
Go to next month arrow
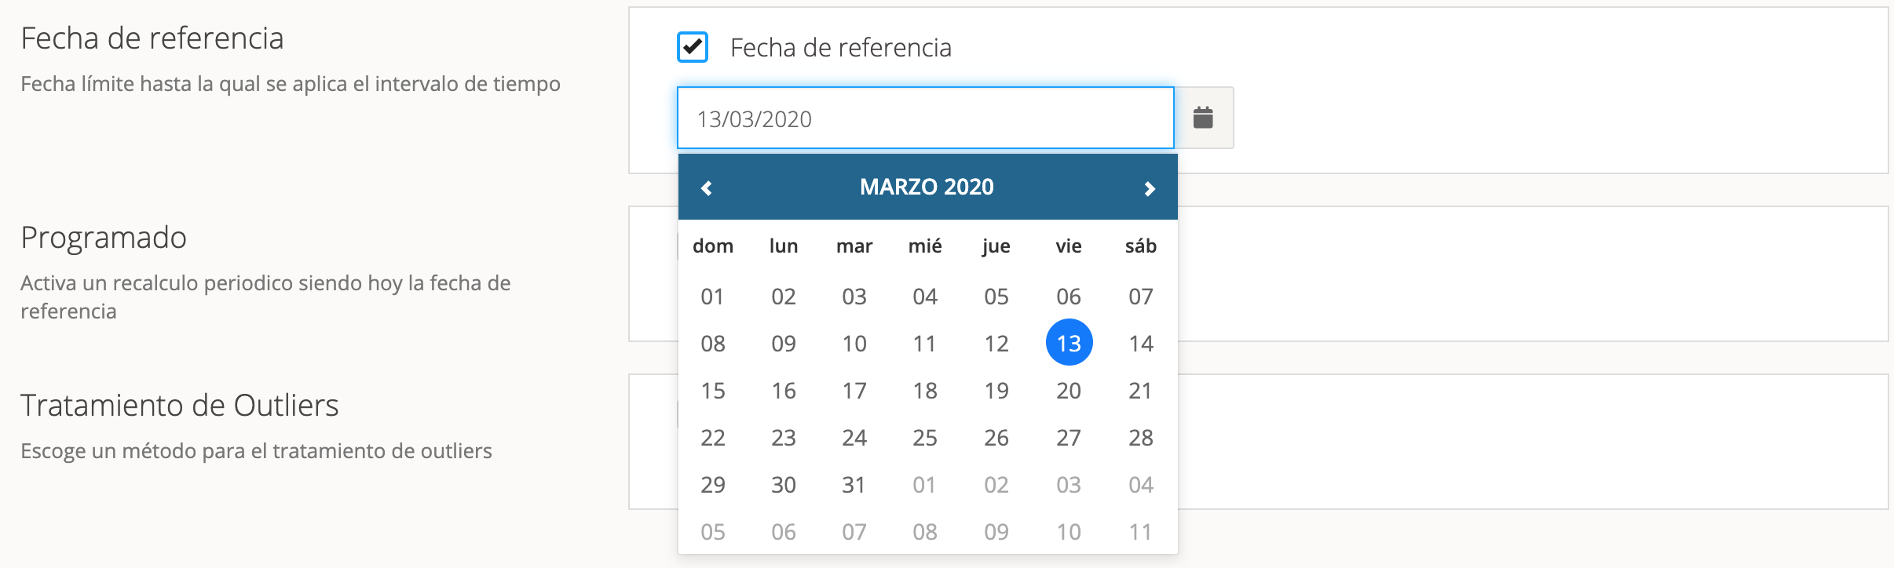[1150, 188]
